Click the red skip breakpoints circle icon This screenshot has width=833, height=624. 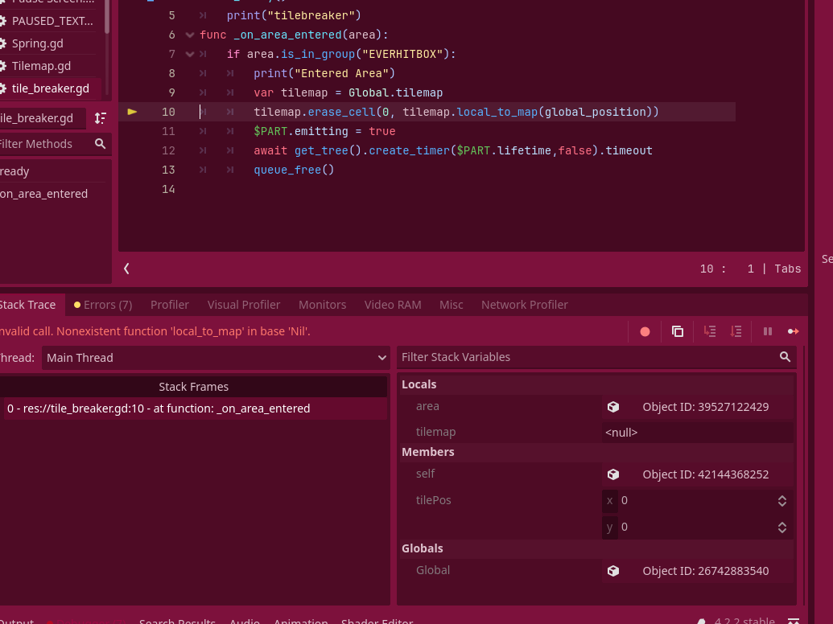(645, 331)
